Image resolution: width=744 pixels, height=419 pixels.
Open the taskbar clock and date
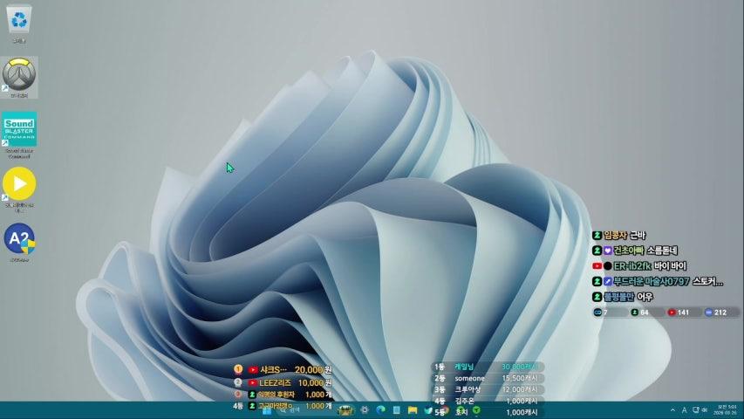pos(726,410)
